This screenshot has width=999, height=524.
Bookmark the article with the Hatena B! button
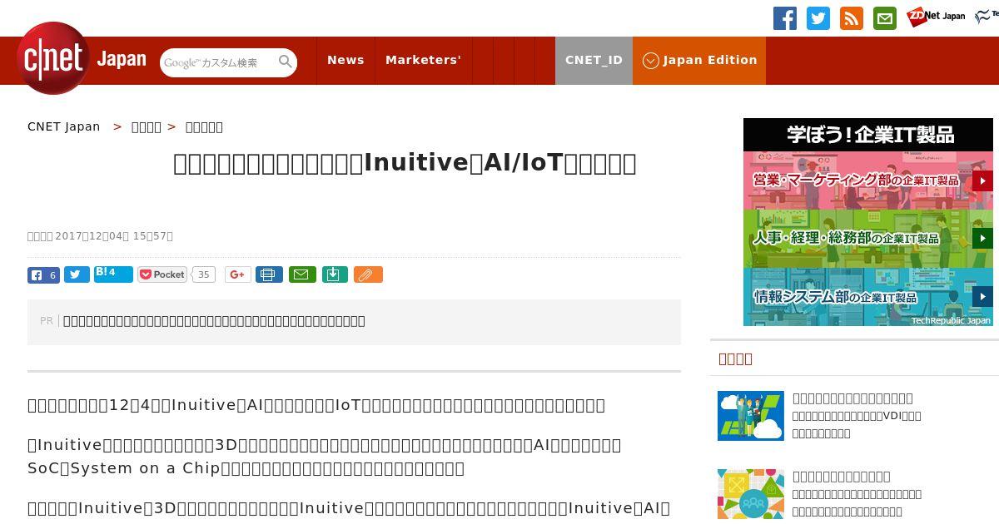113,274
